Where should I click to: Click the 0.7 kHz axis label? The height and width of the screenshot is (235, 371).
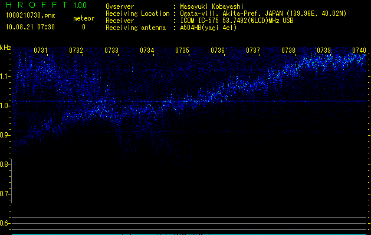point(5,194)
